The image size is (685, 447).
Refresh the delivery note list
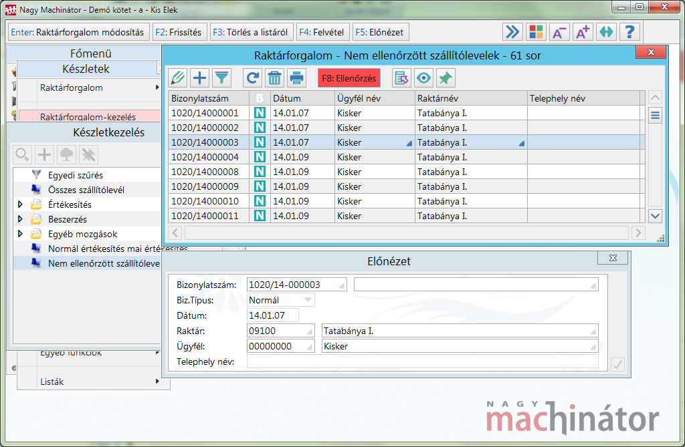point(253,78)
